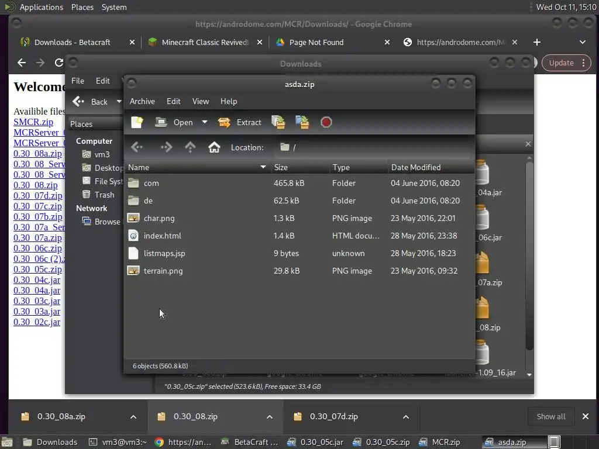The height and width of the screenshot is (449, 599).
Task: Click Chrome back navigation arrow
Action: [x=22, y=63]
